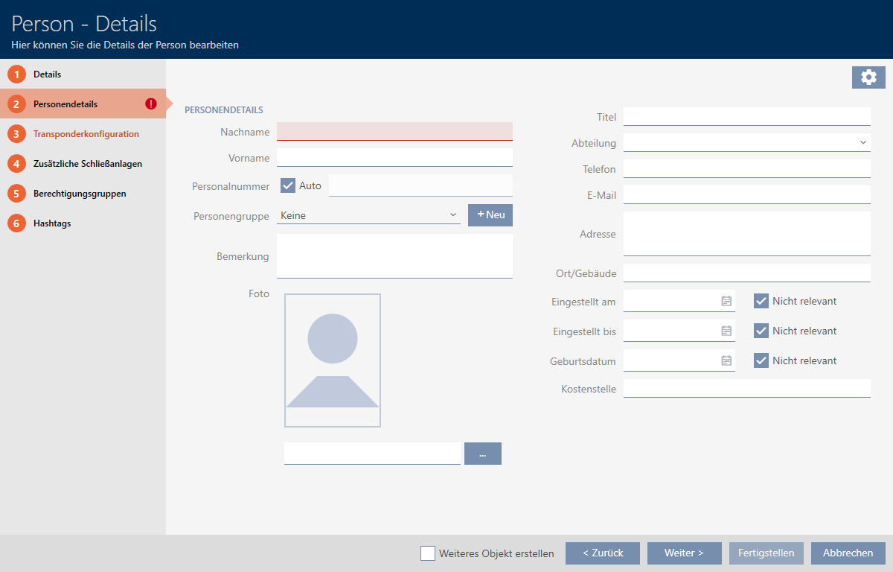Browse for photo file with ellipsis button

(x=482, y=454)
